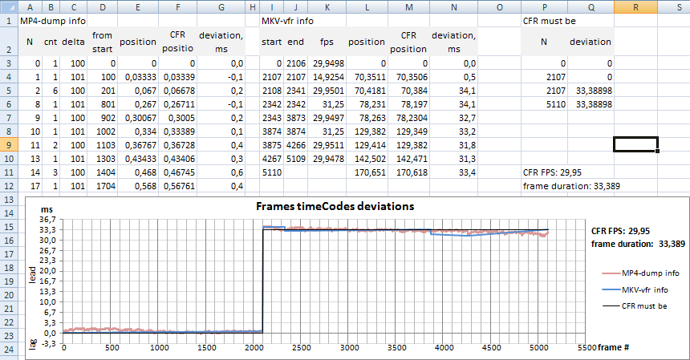This screenshot has height=360, width=690.
Task: Select the chart title Frames timeCodes deviations
Action: 335,205
